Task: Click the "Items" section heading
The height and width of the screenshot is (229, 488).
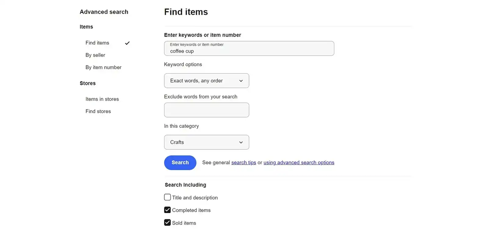Action: [x=86, y=27]
